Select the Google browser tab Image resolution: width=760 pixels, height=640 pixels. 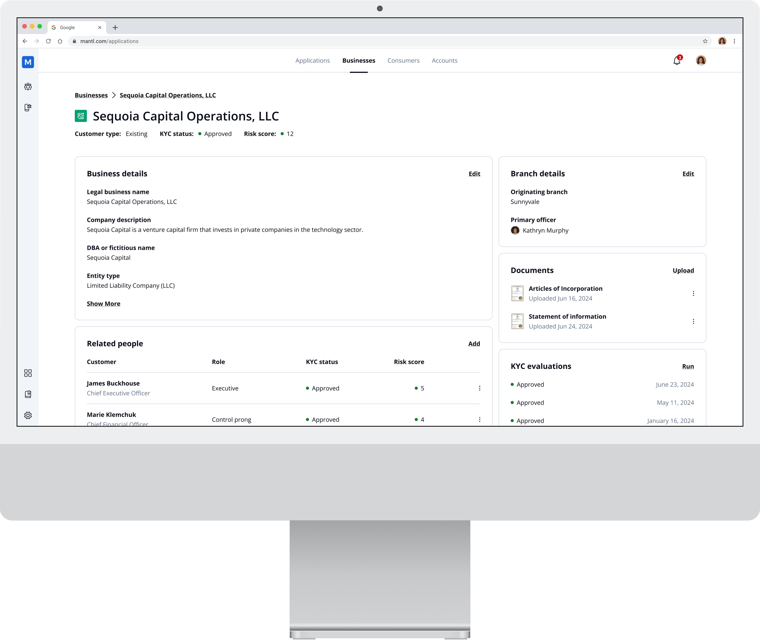coord(77,28)
